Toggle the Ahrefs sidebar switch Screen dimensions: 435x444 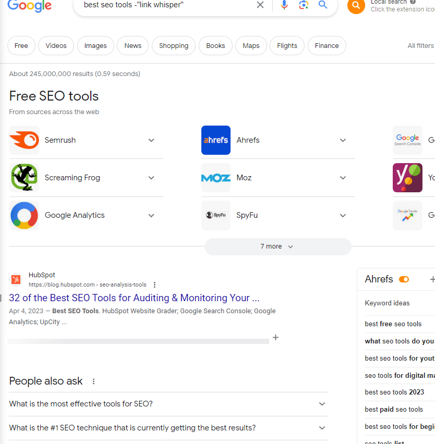[x=404, y=279]
